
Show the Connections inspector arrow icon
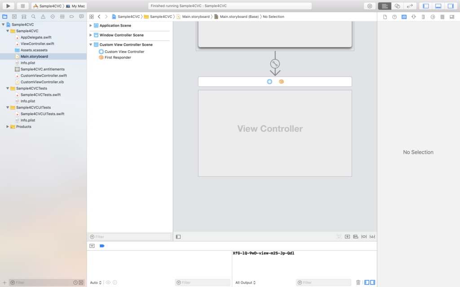[x=433, y=17]
